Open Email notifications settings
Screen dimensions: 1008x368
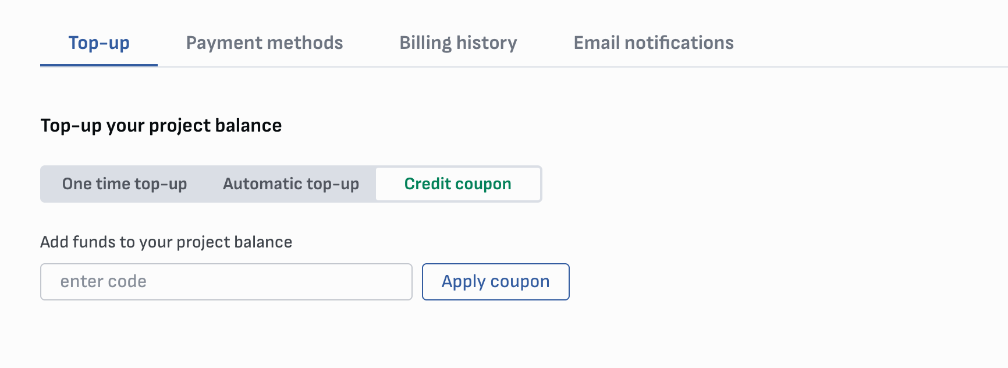click(x=654, y=43)
